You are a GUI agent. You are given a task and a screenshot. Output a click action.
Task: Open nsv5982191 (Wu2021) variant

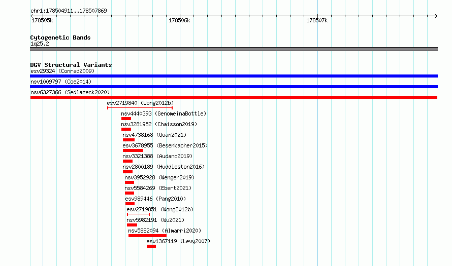tap(155, 220)
